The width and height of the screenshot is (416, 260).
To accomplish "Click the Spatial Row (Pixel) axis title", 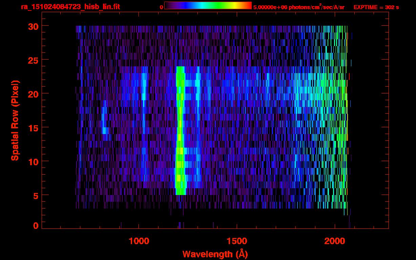I will click(x=15, y=121).
